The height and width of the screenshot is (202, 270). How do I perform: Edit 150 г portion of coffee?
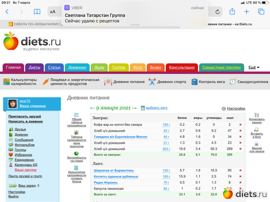[x=166, y=125]
